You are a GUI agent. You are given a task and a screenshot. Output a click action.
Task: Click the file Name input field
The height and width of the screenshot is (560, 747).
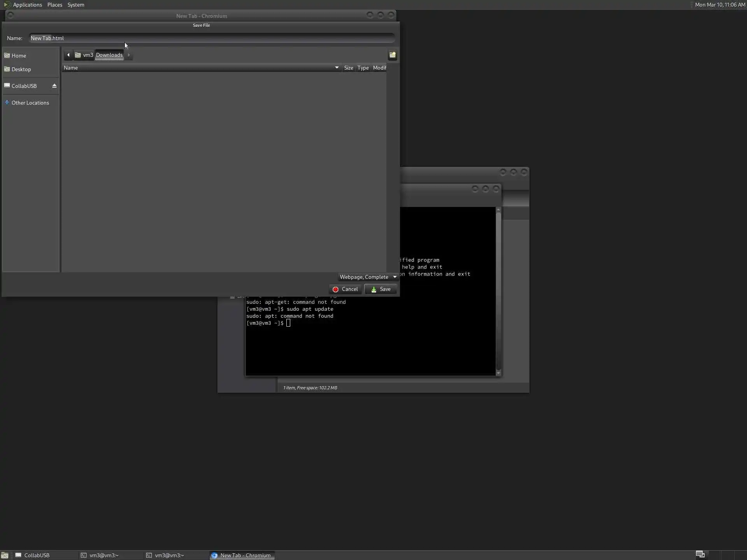212,38
